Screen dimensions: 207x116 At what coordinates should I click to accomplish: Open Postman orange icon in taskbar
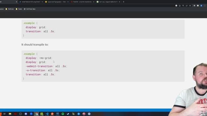pos(52,114)
